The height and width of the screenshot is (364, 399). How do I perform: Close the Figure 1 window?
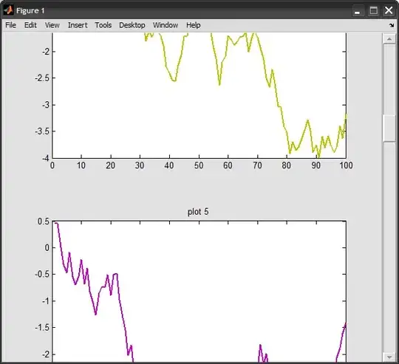click(389, 11)
